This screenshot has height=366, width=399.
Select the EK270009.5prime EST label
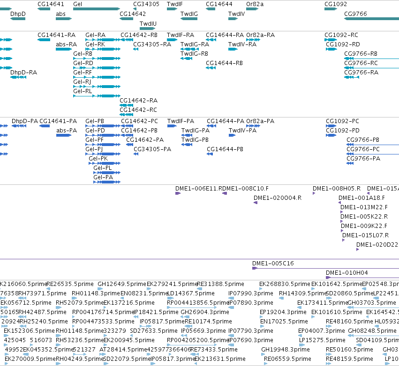pyautogui.click(x=30, y=359)
